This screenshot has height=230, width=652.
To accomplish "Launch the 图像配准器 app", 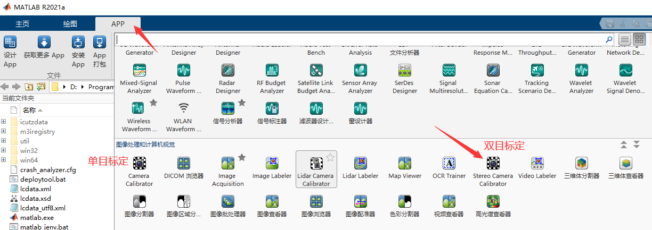I will point(361,206).
